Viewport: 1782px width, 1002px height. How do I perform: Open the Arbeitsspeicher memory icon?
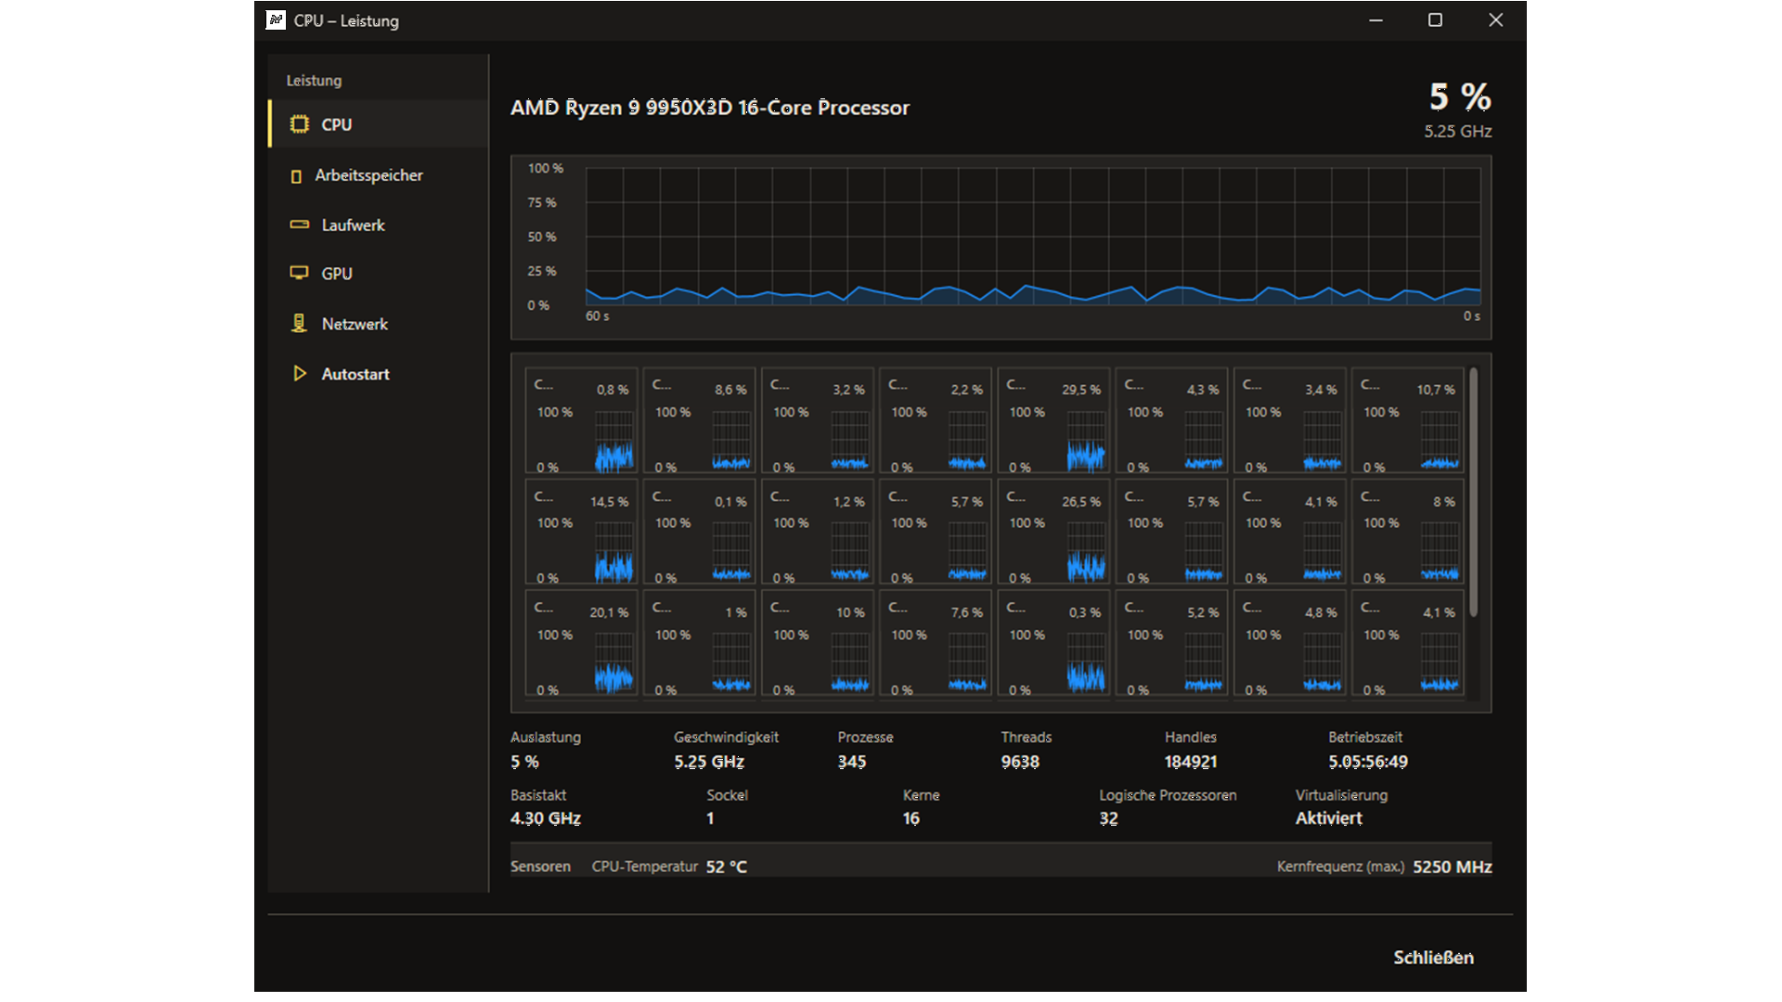coord(296,176)
